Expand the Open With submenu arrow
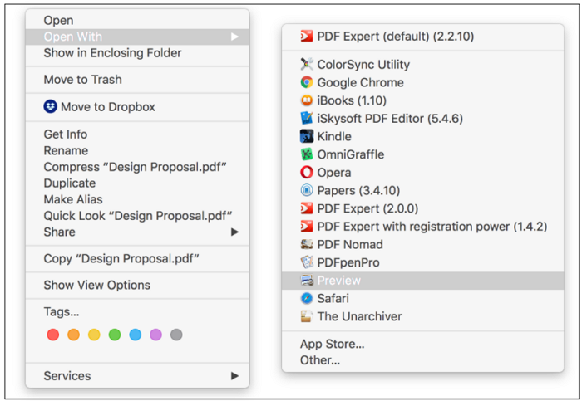 [x=234, y=37]
